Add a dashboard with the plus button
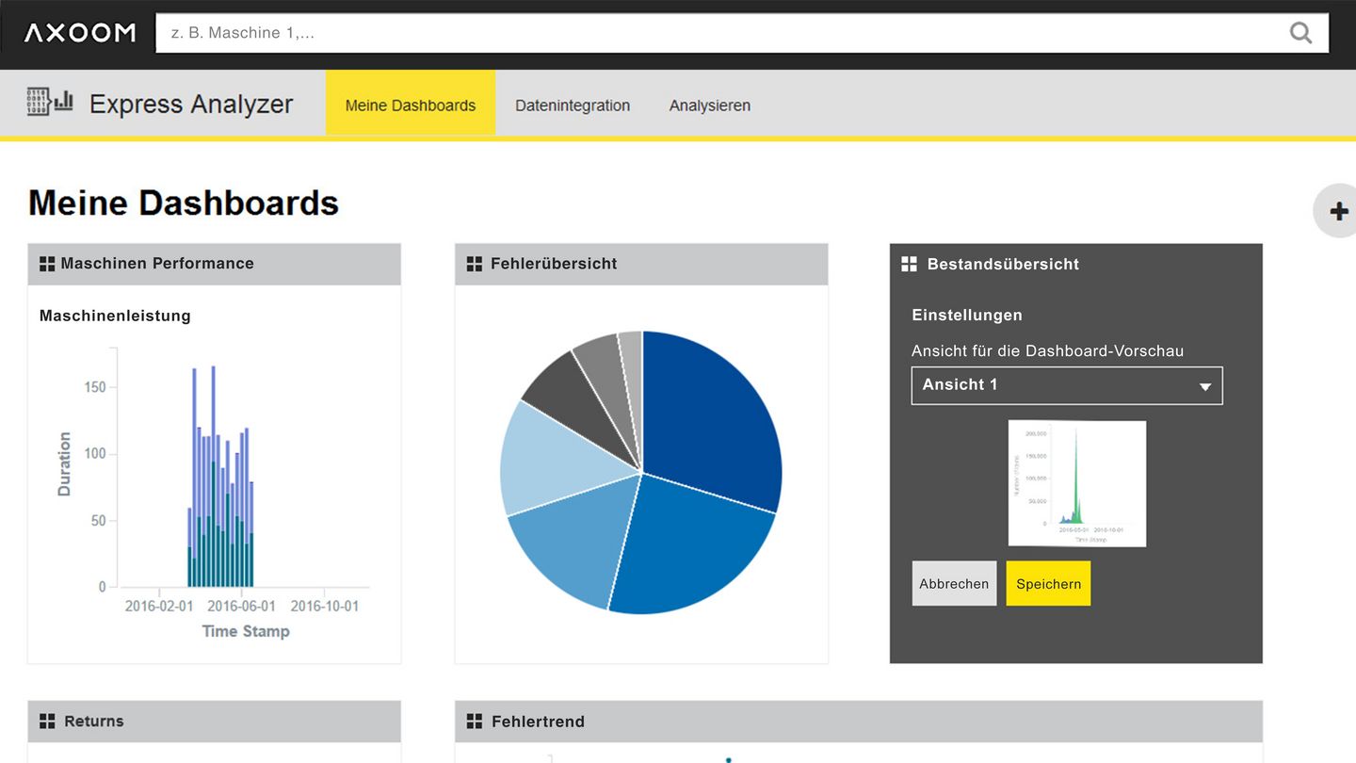The width and height of the screenshot is (1356, 763). (x=1338, y=211)
